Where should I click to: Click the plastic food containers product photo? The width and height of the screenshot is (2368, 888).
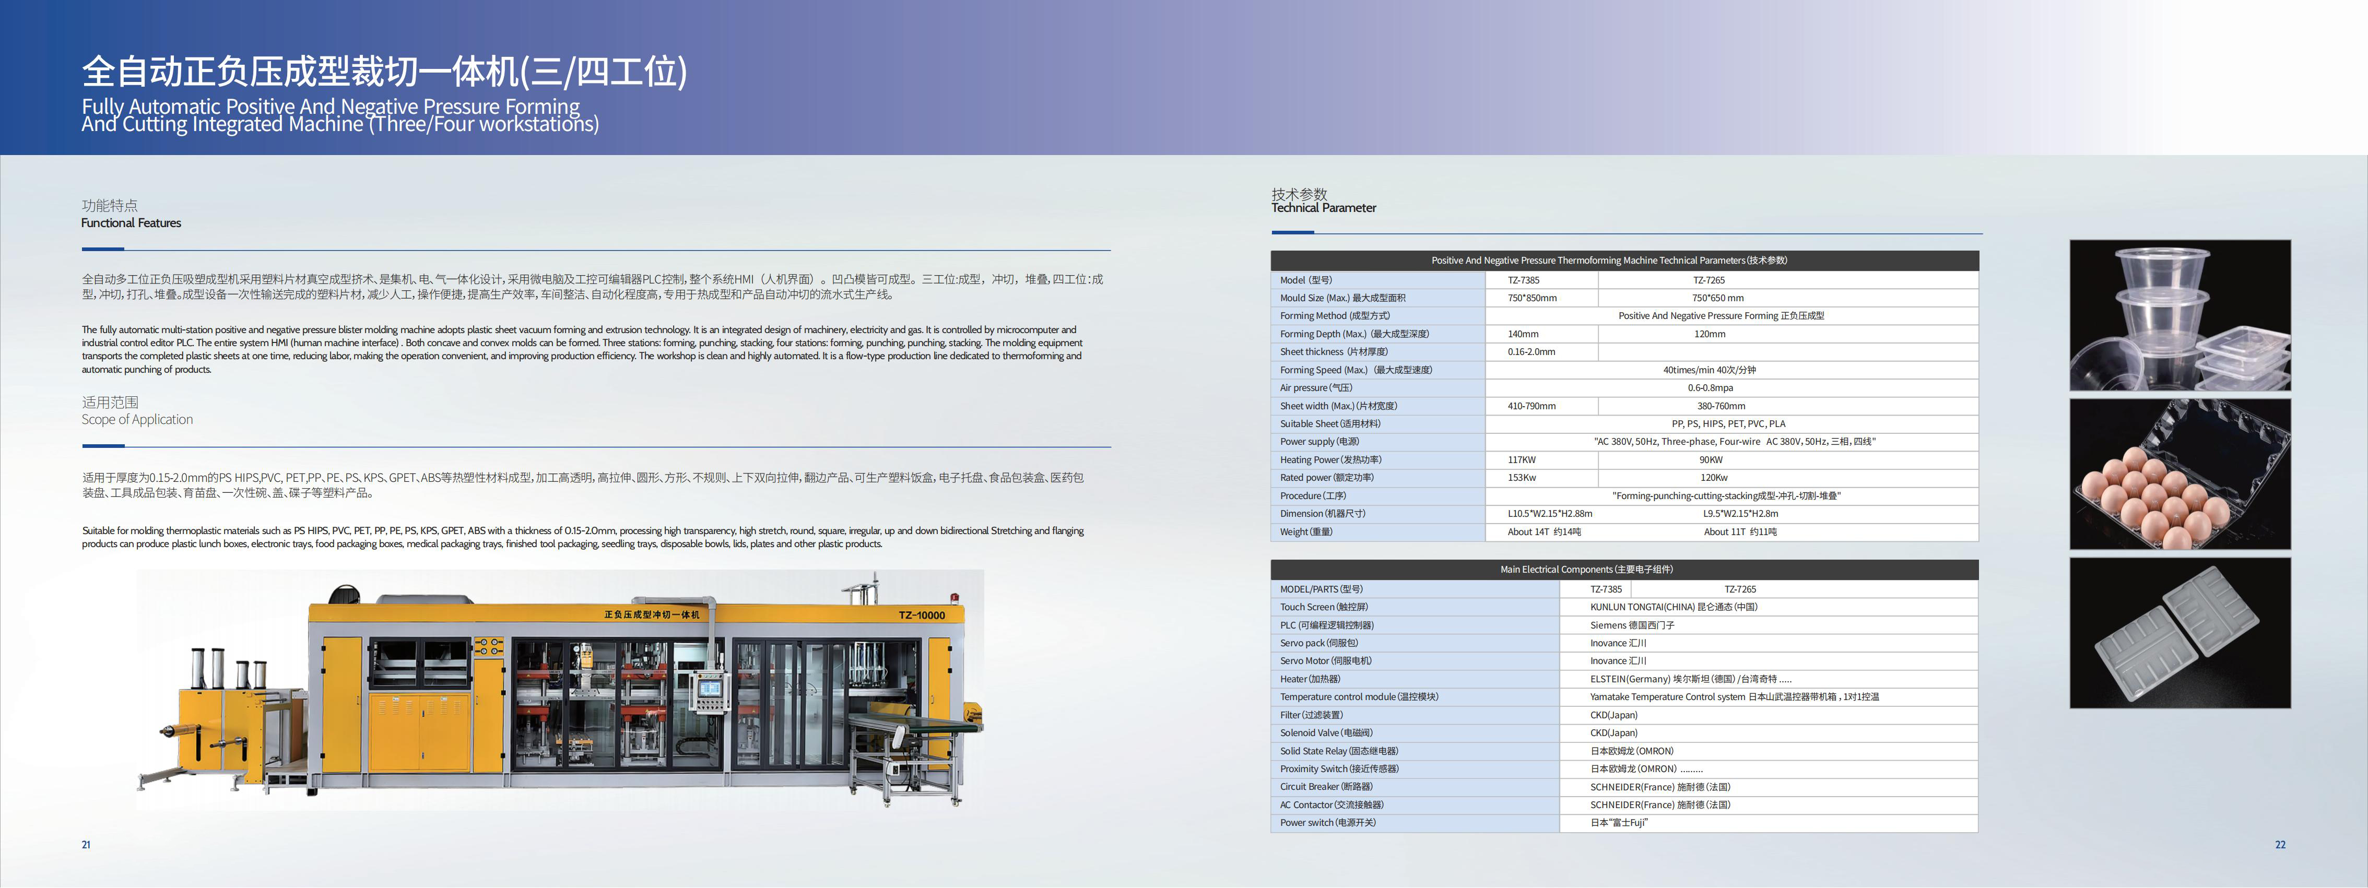pos(2179,315)
